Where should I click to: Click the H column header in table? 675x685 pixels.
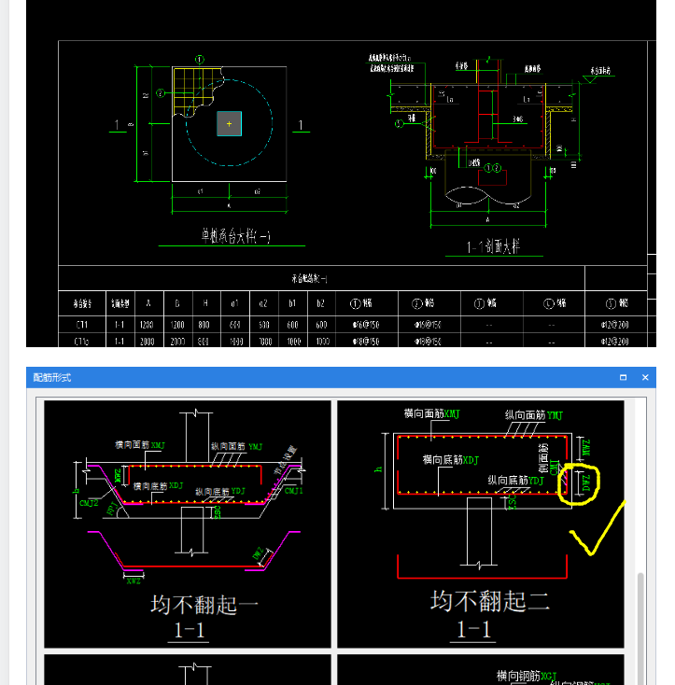point(205,303)
